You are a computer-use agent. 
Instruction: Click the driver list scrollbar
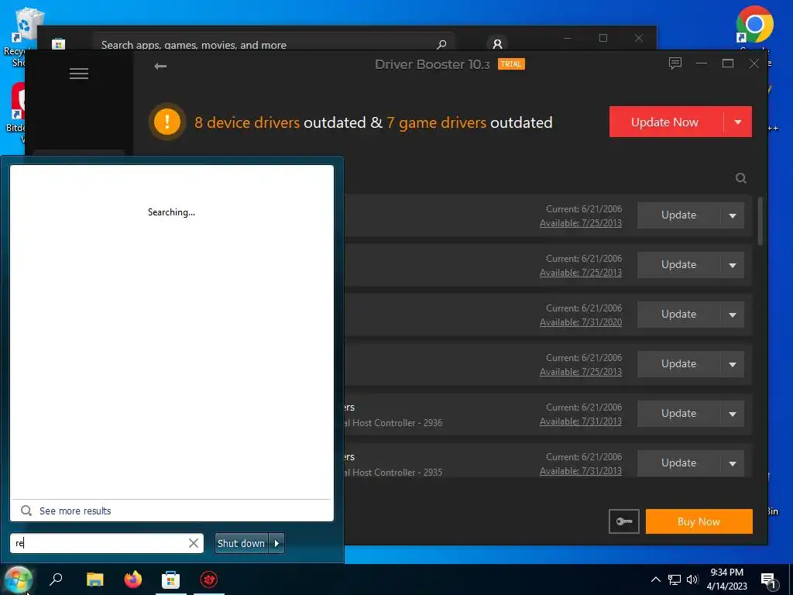coord(760,222)
